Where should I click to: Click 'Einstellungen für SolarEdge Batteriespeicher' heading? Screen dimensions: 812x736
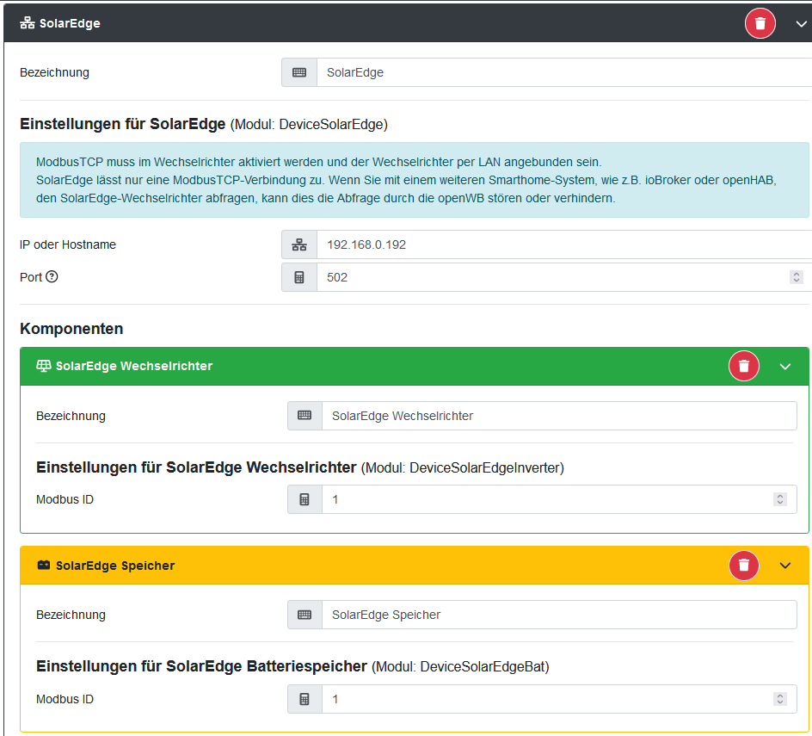click(201, 666)
